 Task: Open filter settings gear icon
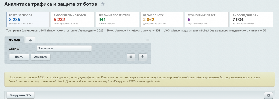131,57
